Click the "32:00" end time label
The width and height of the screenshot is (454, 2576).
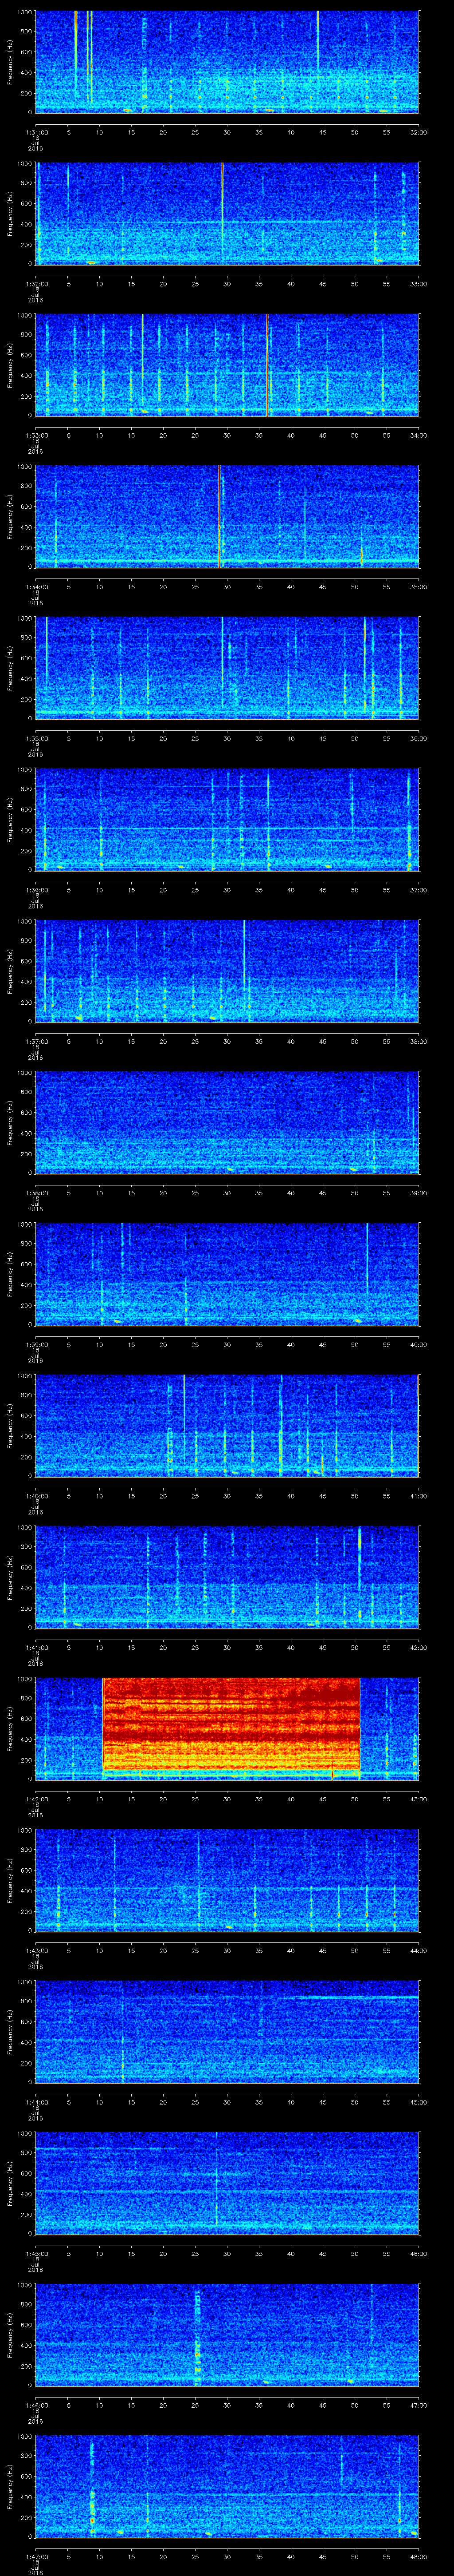pos(418,132)
